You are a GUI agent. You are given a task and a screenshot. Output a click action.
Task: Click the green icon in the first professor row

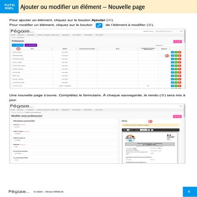(x=176, y=52)
